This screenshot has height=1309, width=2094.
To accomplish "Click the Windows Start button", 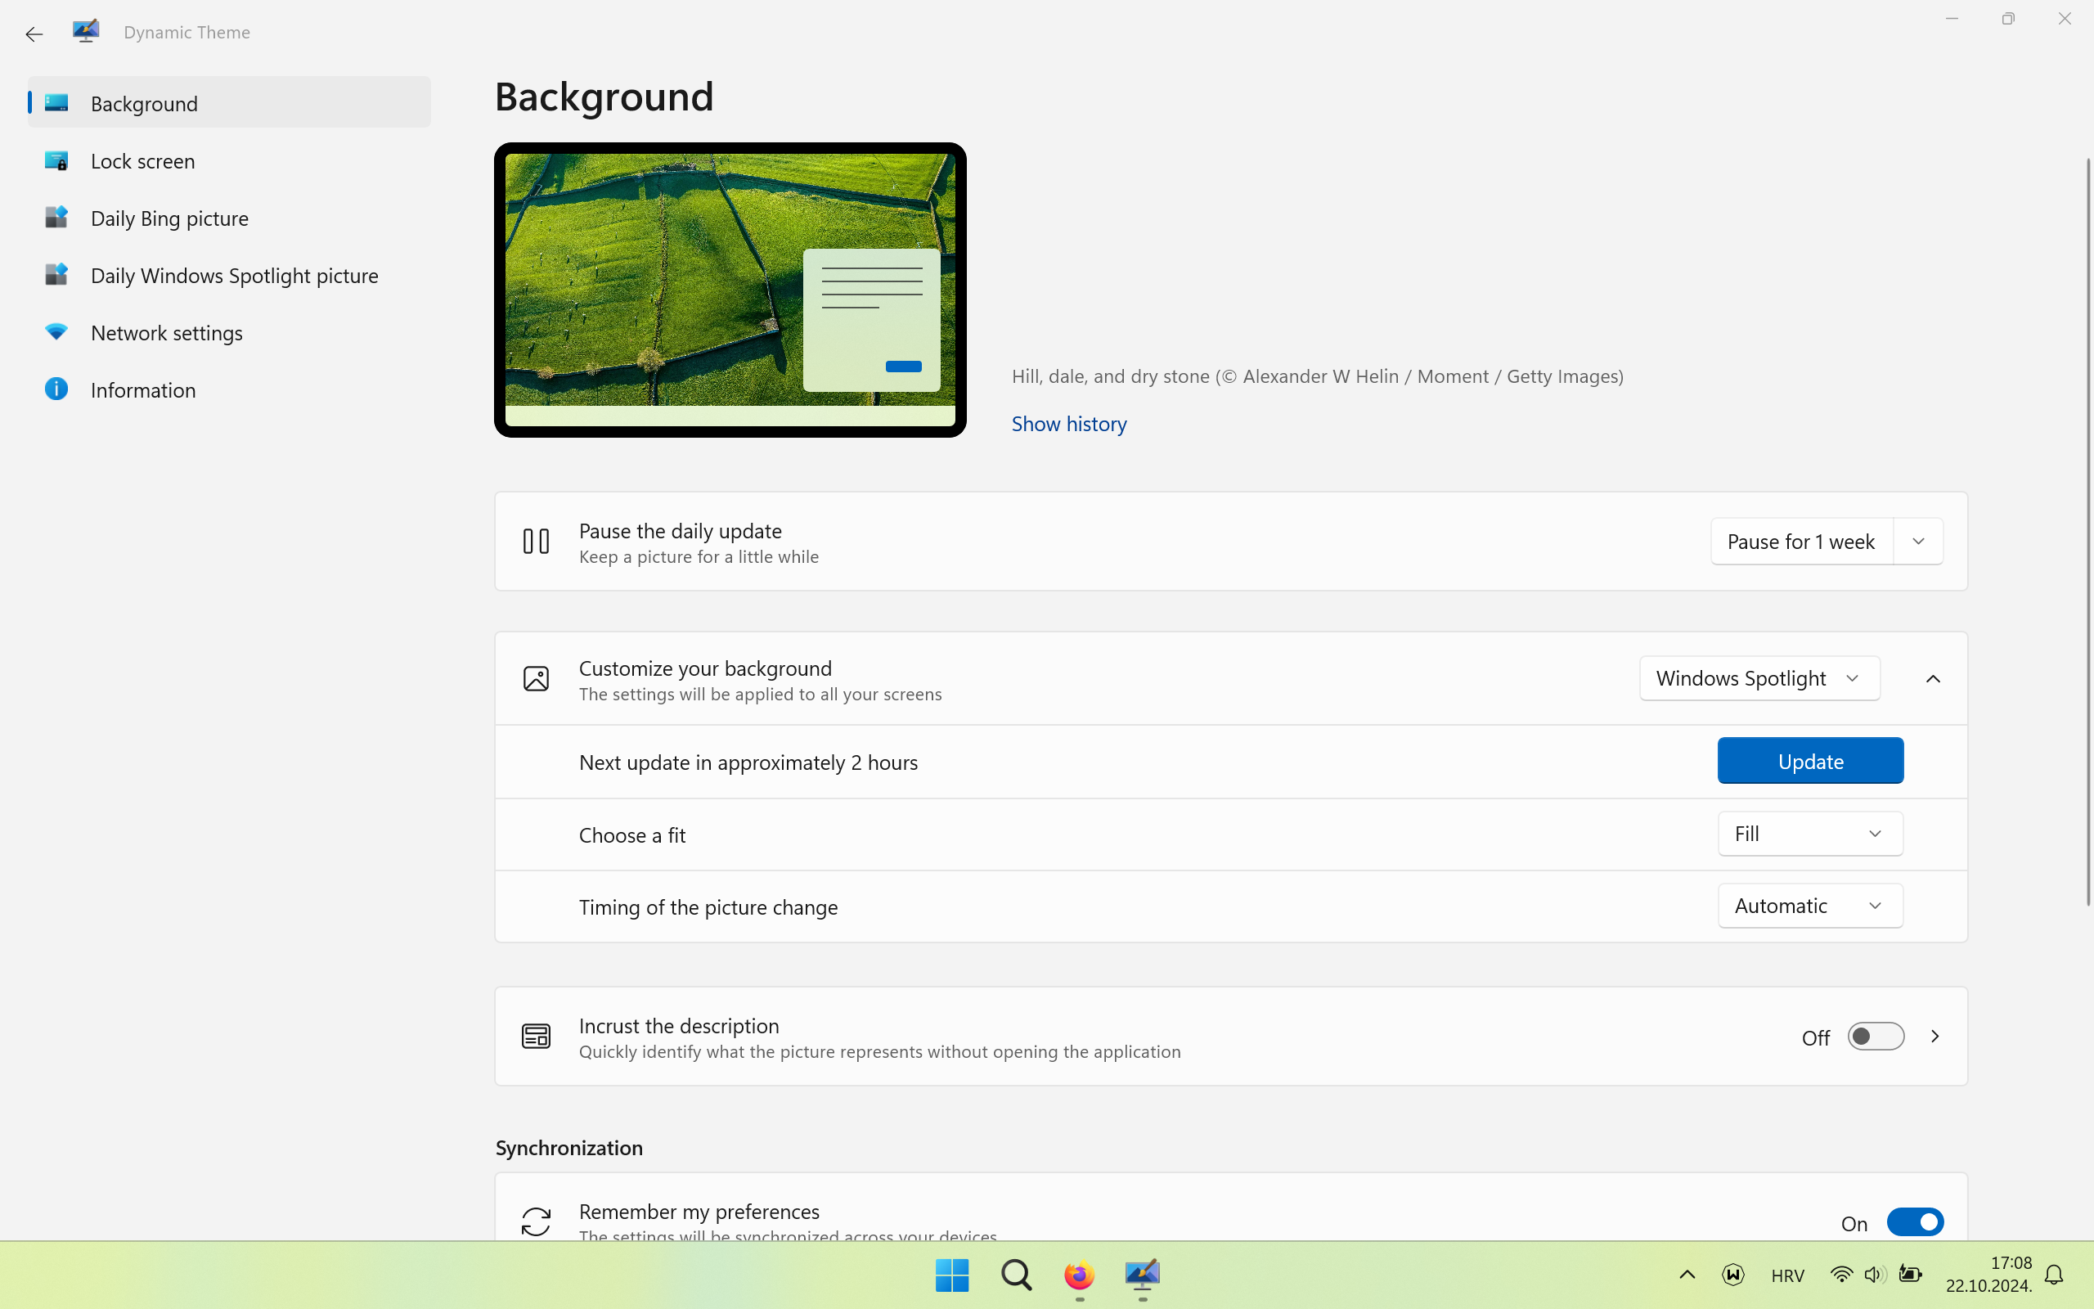I will (x=952, y=1275).
